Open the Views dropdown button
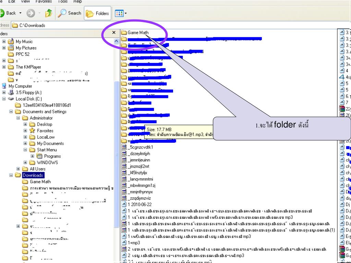 pyautogui.click(x=121, y=13)
